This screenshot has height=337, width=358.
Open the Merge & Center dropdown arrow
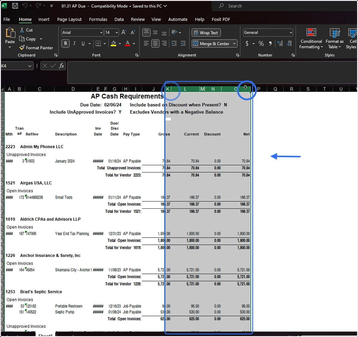point(234,43)
